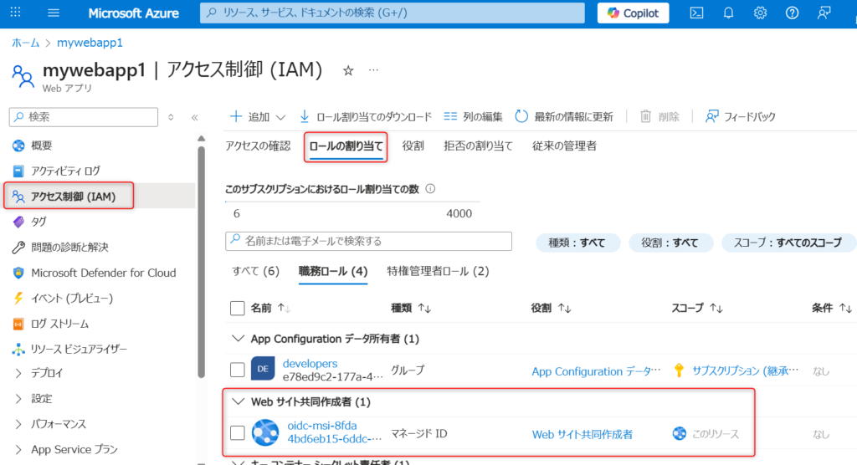
Task: Open the notifications bell
Action: pyautogui.click(x=729, y=13)
